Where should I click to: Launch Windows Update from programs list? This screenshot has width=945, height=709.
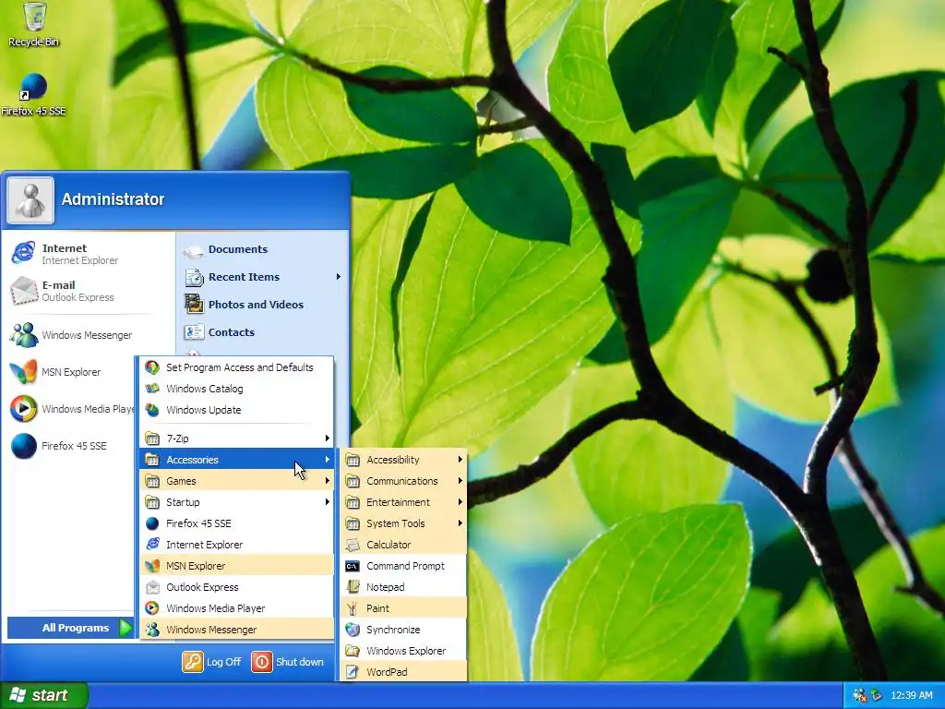(237, 410)
